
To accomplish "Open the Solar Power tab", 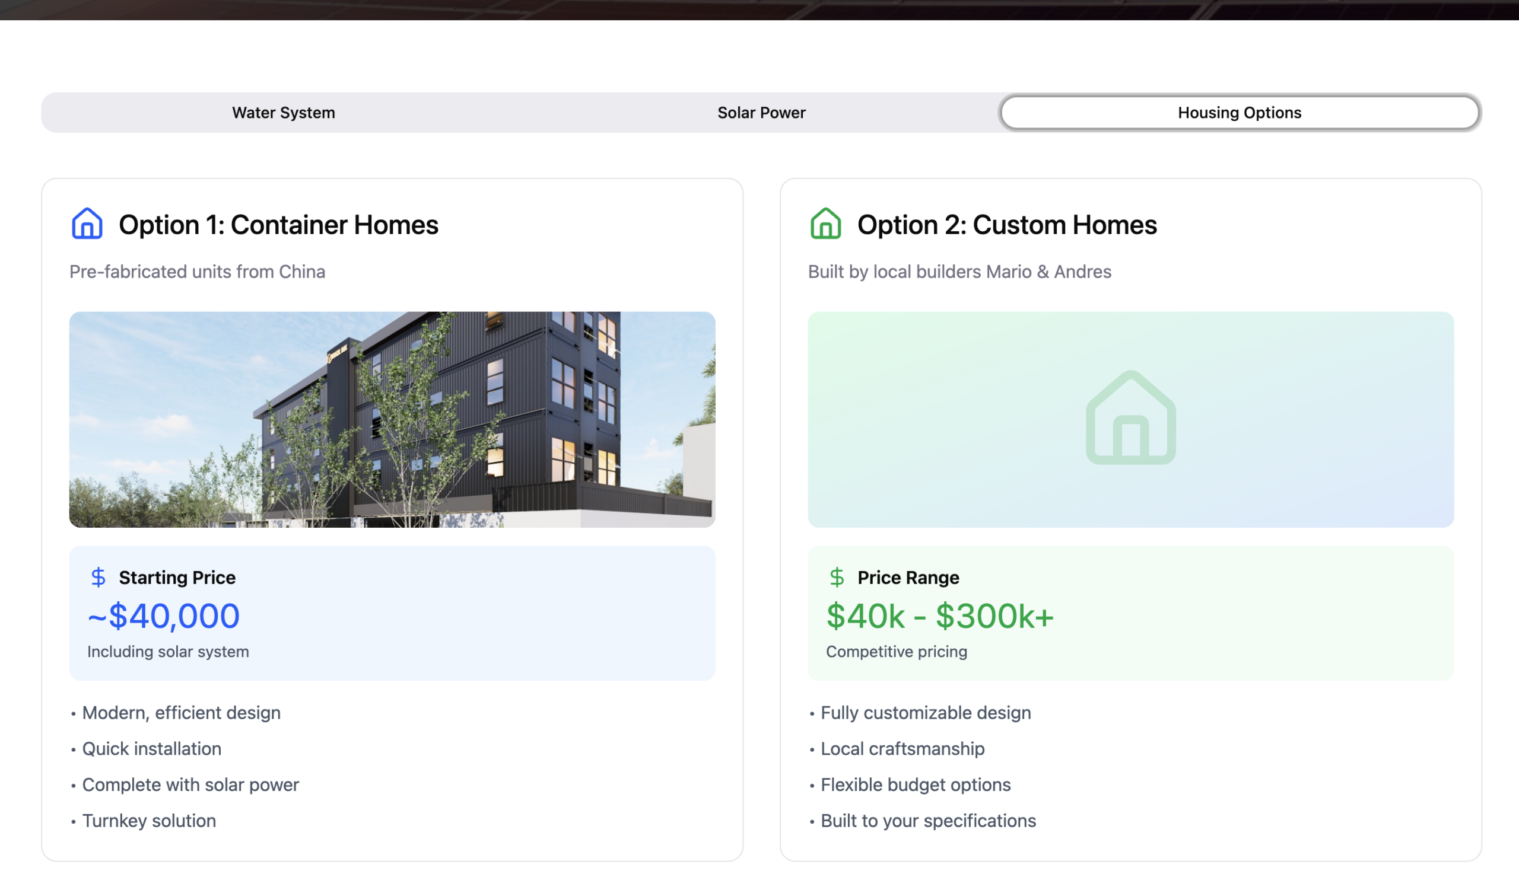I will [761, 113].
